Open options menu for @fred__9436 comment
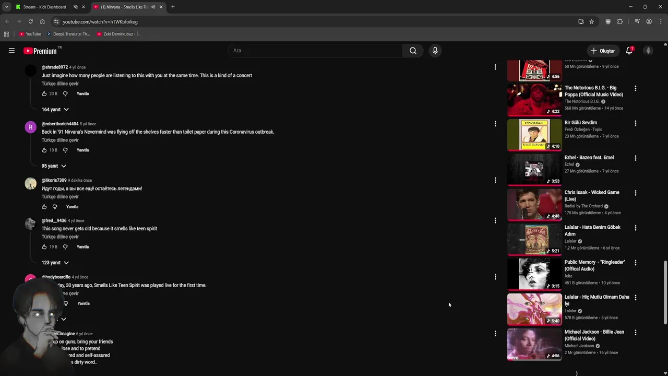Viewport: 668px width, 376px height. pos(495,220)
